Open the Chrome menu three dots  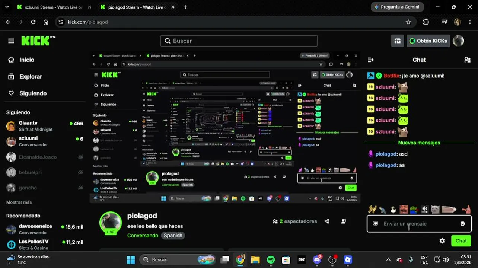click(x=470, y=22)
